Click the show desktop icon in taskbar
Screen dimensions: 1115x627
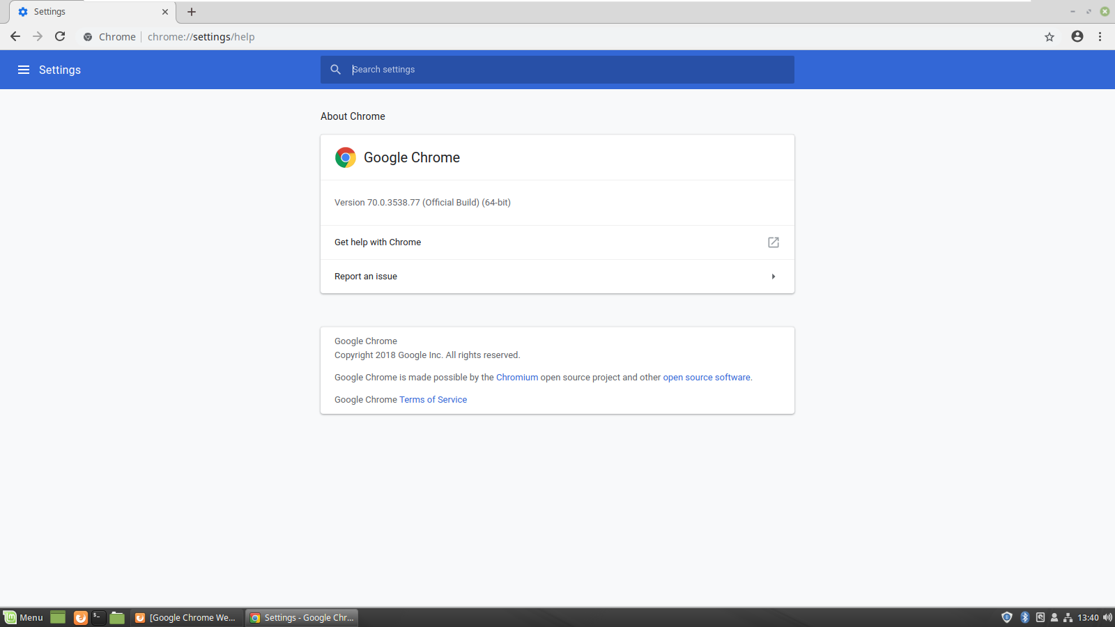point(58,617)
